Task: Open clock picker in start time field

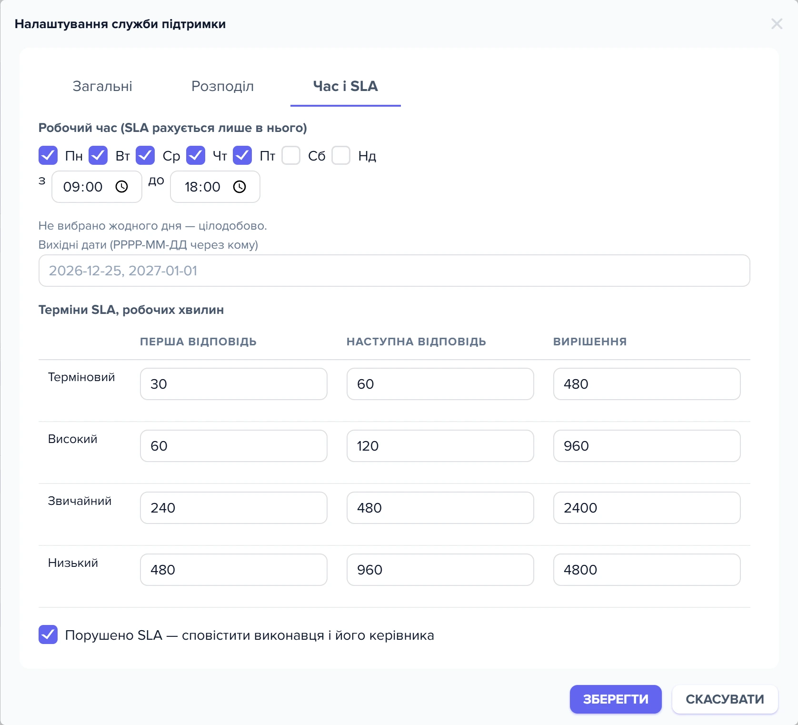Action: (122, 187)
